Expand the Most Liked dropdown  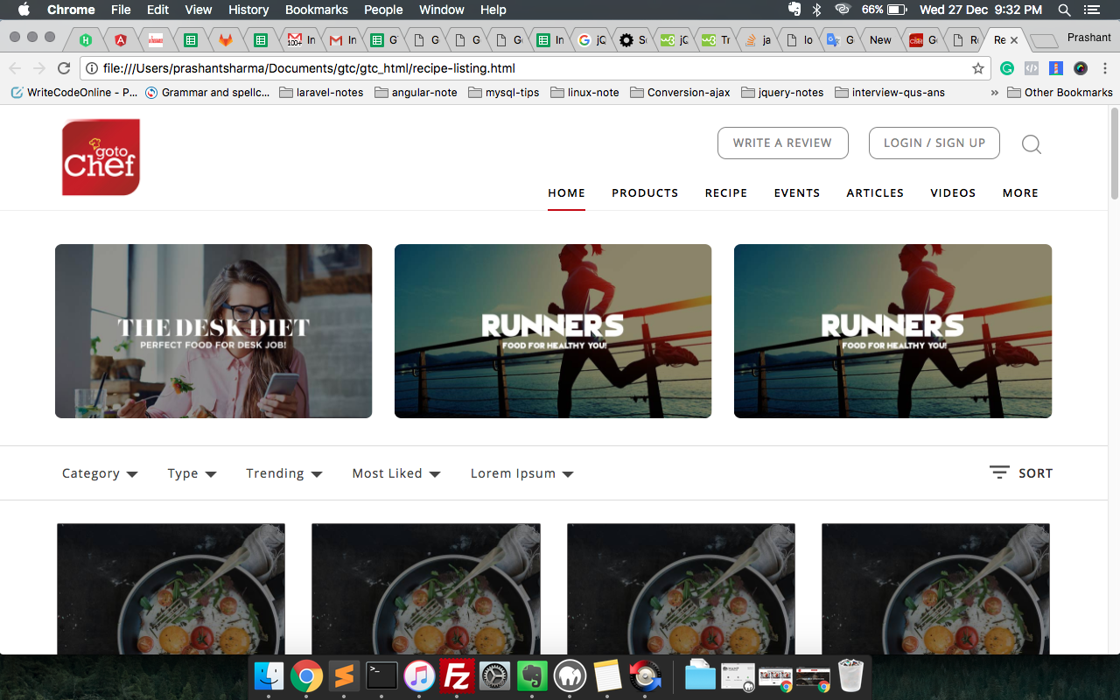tap(395, 473)
